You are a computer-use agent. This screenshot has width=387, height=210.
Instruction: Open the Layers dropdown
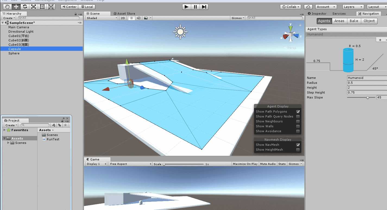coord(353,7)
